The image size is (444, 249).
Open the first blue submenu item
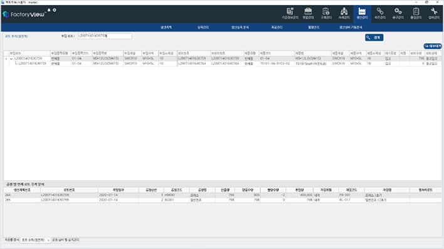pyautogui.click(x=166, y=28)
